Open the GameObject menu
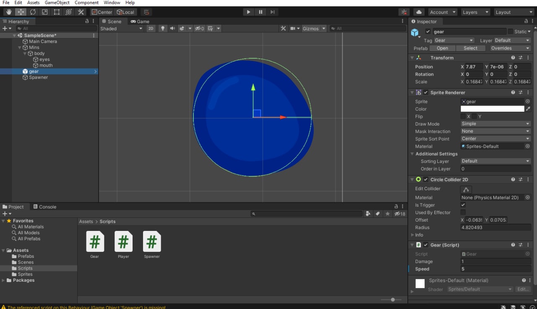The image size is (537, 309). (57, 3)
